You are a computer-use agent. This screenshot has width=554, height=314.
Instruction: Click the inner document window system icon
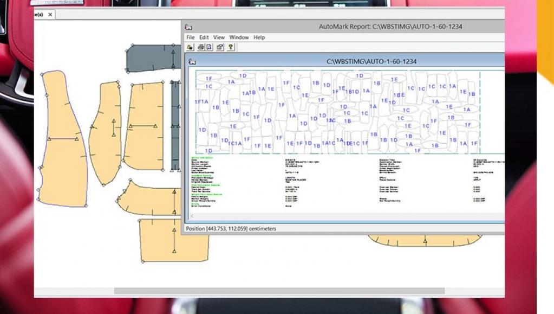192,61
